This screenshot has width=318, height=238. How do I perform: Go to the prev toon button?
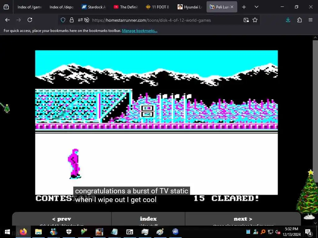[x=62, y=219]
